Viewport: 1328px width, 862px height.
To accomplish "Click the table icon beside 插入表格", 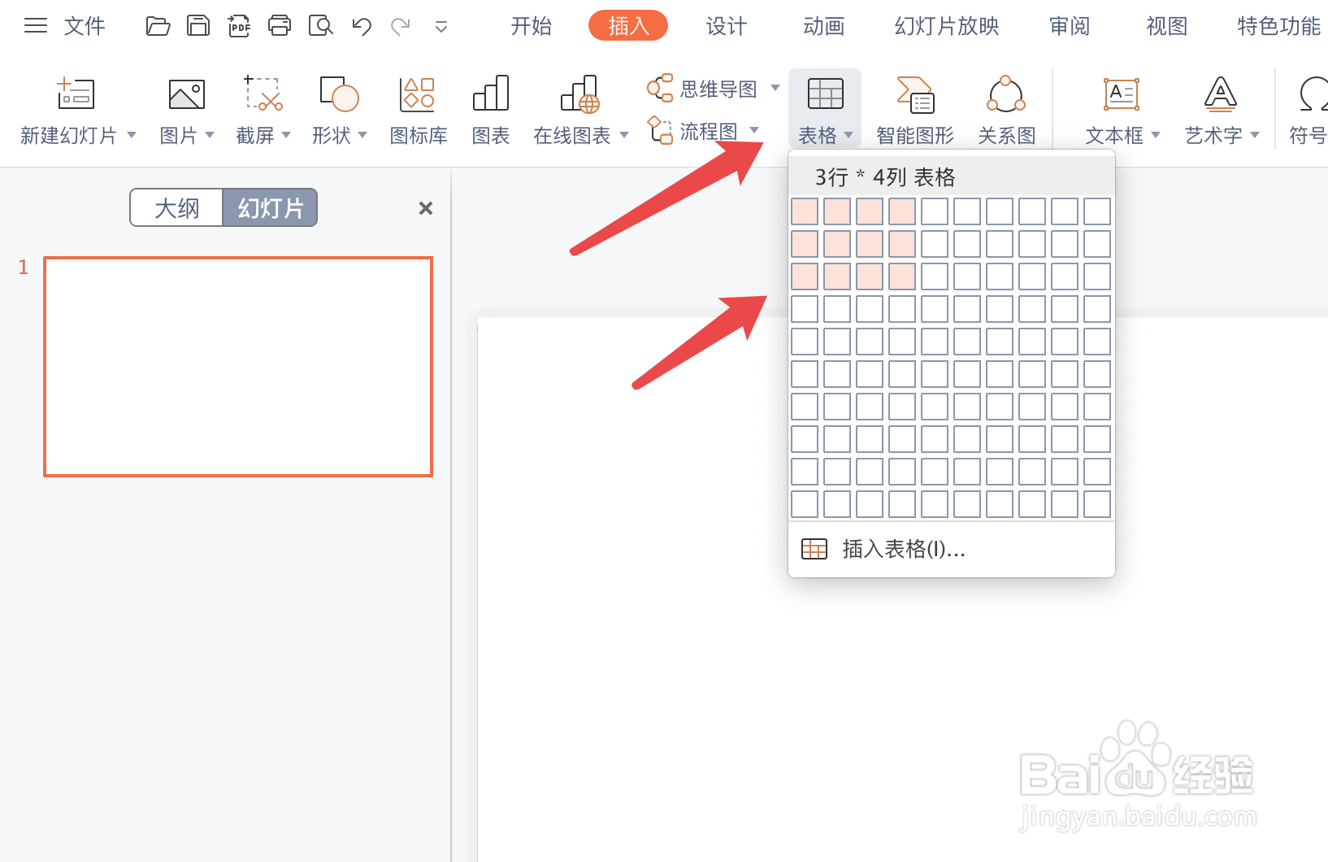I will pyautogui.click(x=814, y=549).
